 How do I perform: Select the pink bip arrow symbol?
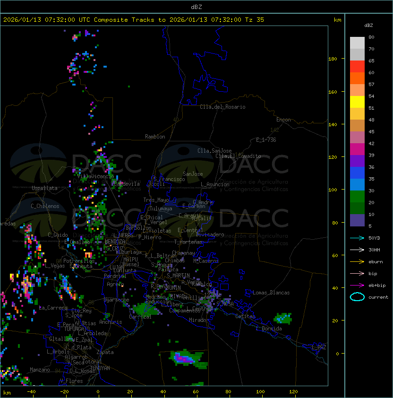(x=357, y=274)
